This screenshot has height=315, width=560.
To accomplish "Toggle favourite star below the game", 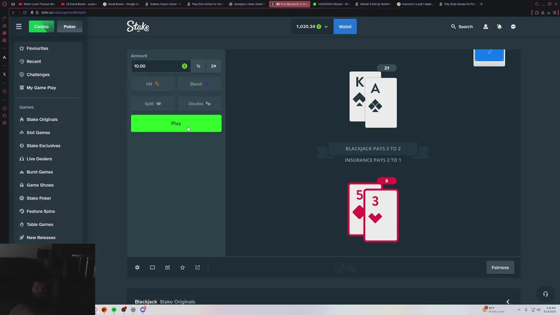I will (x=182, y=267).
